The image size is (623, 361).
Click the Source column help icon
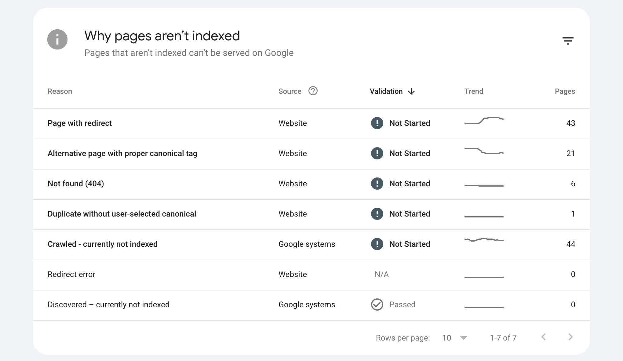313,91
